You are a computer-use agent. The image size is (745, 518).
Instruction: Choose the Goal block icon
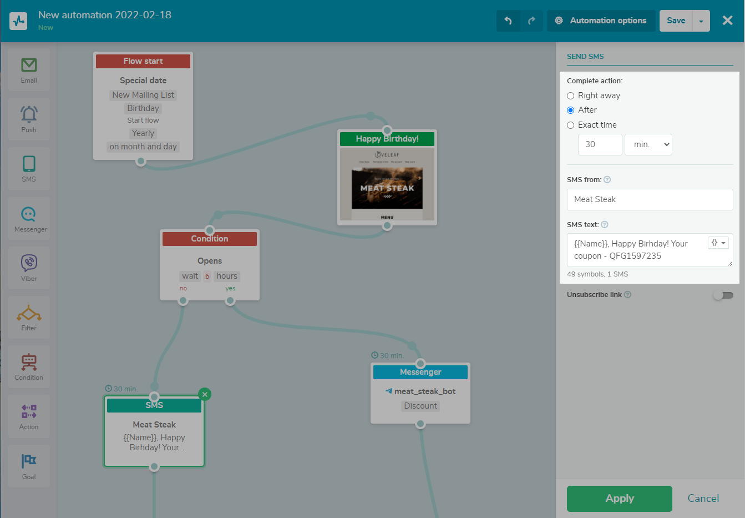point(29,466)
